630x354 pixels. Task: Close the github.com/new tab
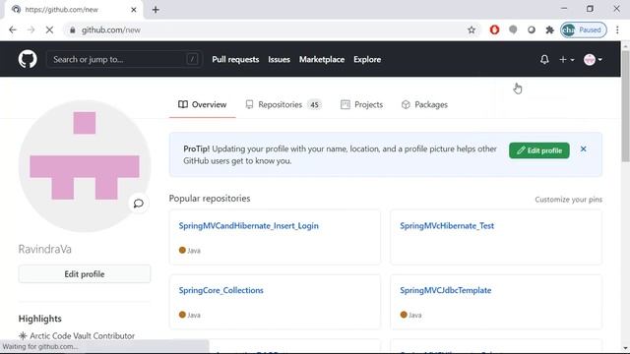click(x=134, y=10)
